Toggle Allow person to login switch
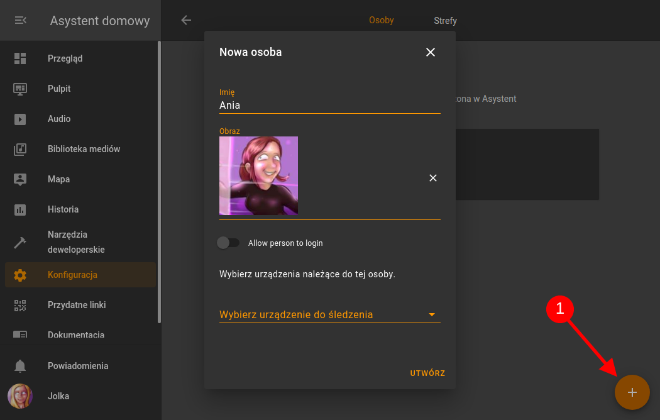Screen dimensions: 660x420 click(228, 243)
